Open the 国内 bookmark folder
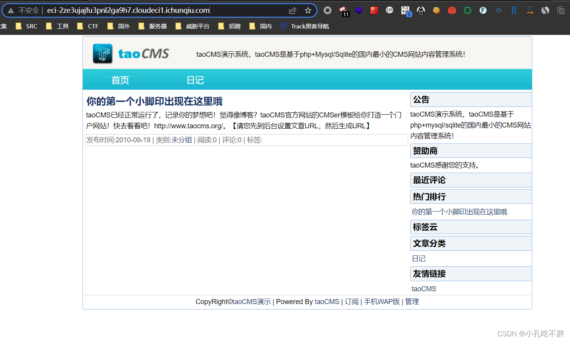Screen dimensions: 570x341 [x=261, y=26]
